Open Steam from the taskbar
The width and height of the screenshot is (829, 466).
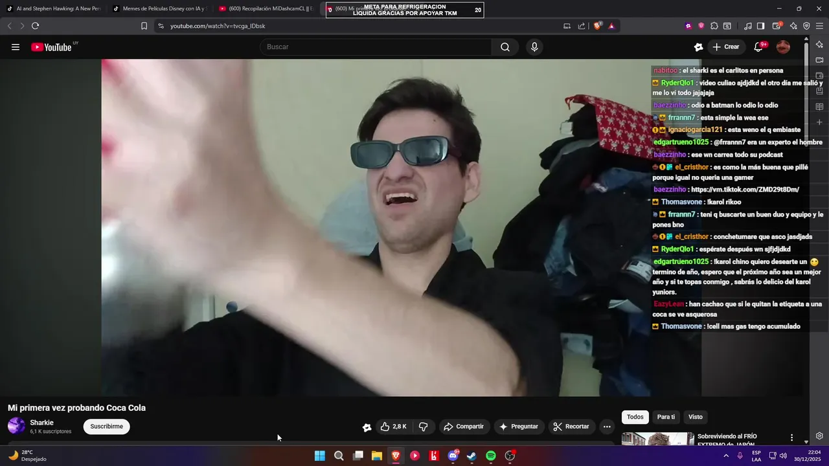click(471, 456)
